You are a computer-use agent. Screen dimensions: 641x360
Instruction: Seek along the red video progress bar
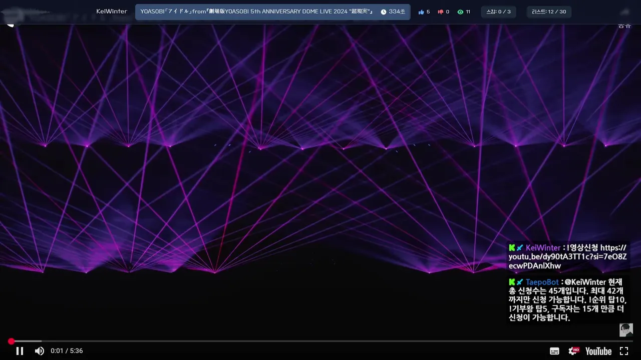coord(320,341)
